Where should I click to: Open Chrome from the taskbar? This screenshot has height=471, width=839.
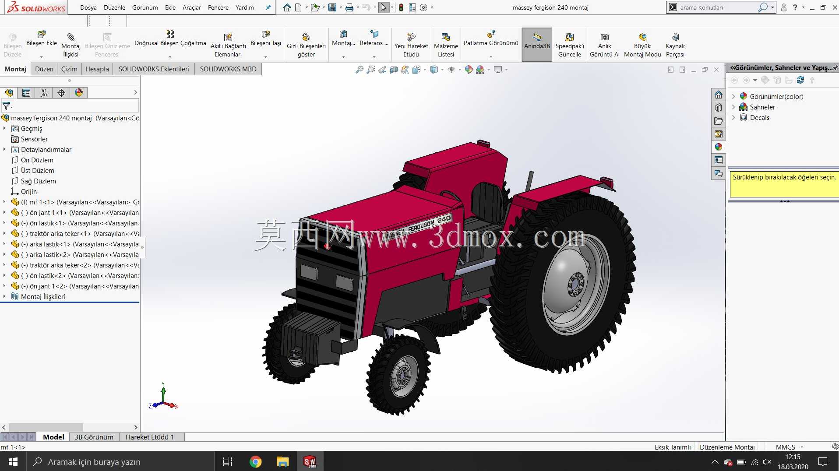coord(255,461)
